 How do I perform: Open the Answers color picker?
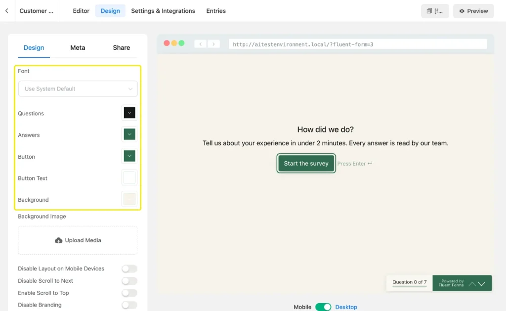[x=129, y=134]
